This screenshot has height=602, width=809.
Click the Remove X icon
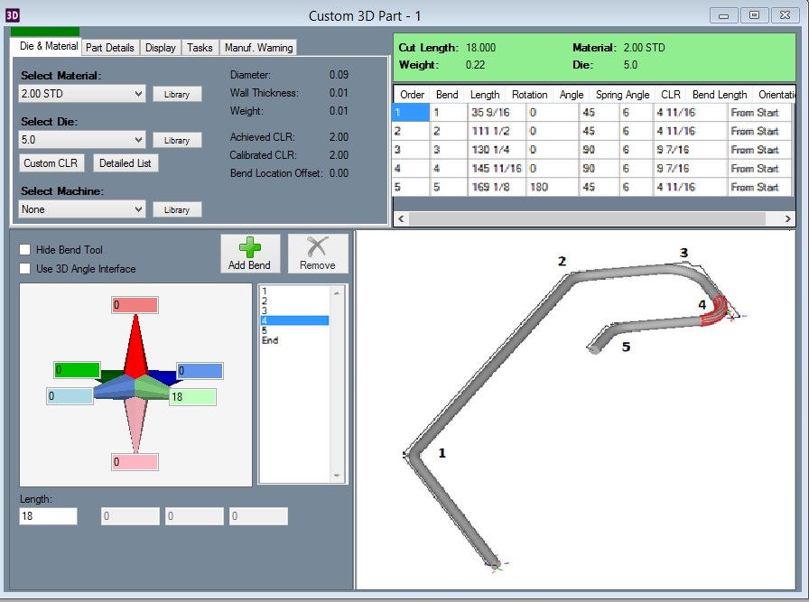point(317,246)
